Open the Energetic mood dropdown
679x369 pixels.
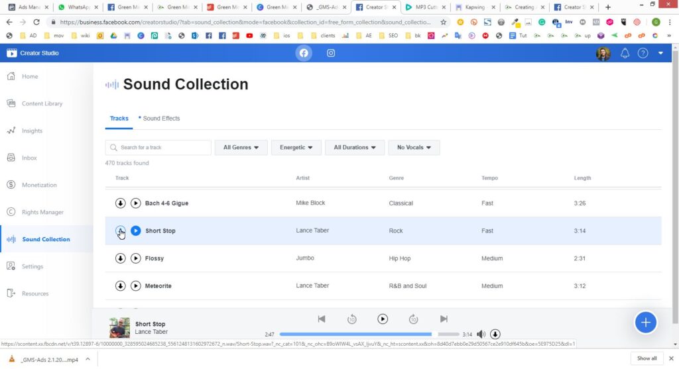296,148
